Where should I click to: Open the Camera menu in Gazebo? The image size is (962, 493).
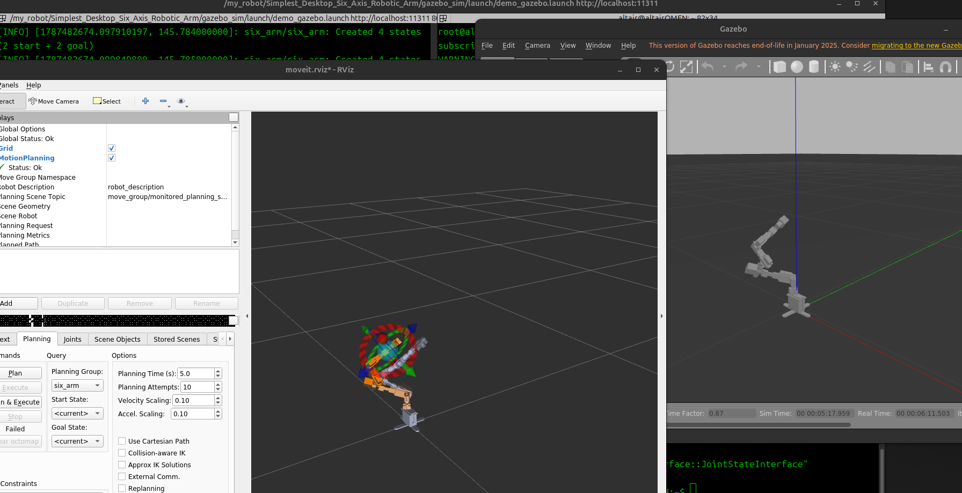point(537,46)
